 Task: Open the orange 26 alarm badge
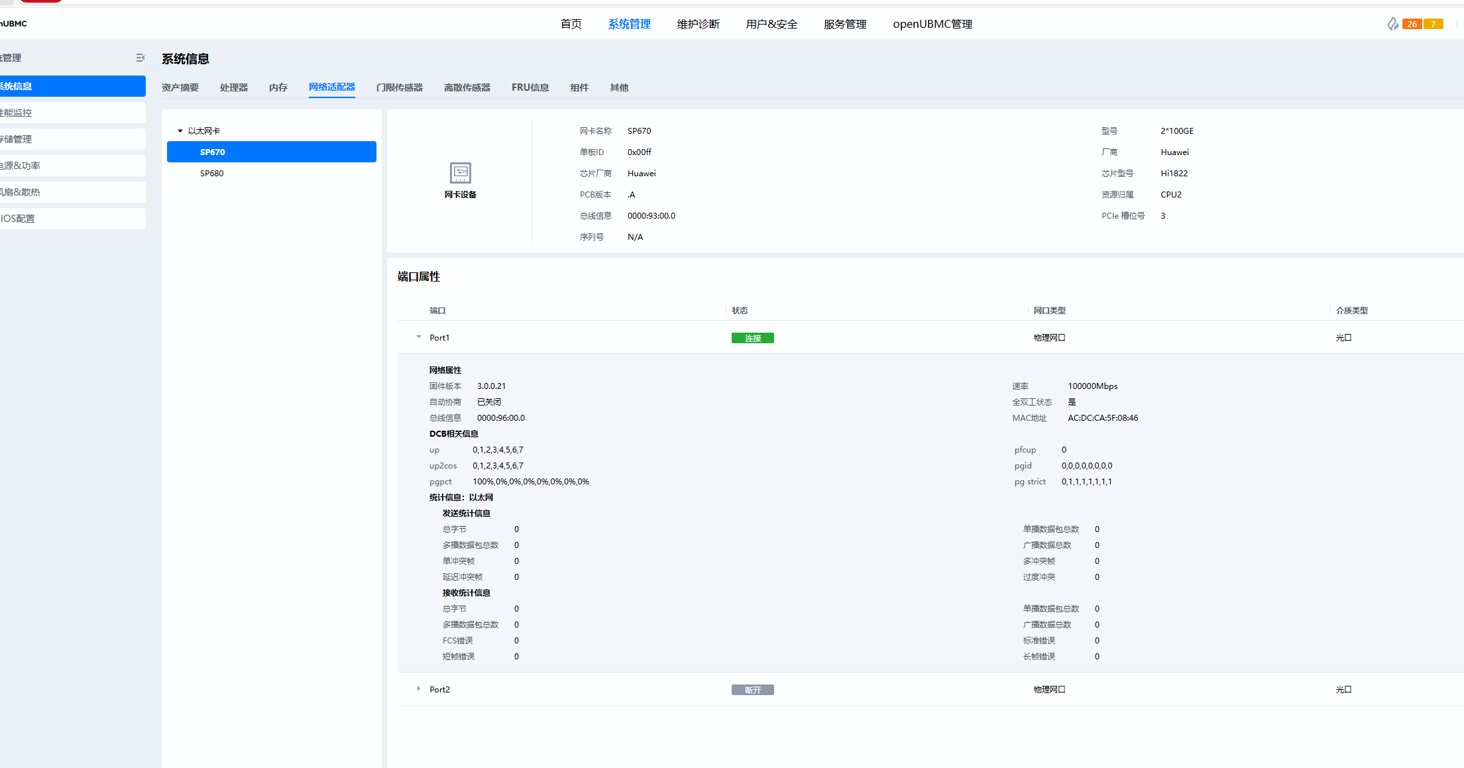click(1412, 25)
